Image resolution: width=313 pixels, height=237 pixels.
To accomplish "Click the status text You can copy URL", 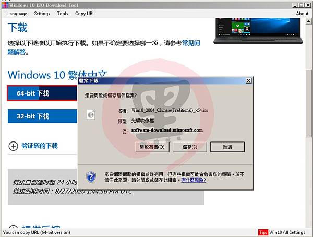I will point(37,232).
